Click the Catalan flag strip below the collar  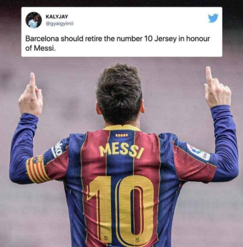coord(121,135)
